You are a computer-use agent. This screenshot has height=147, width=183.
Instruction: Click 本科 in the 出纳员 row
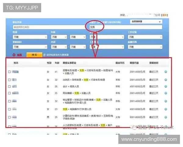(x=118, y=80)
